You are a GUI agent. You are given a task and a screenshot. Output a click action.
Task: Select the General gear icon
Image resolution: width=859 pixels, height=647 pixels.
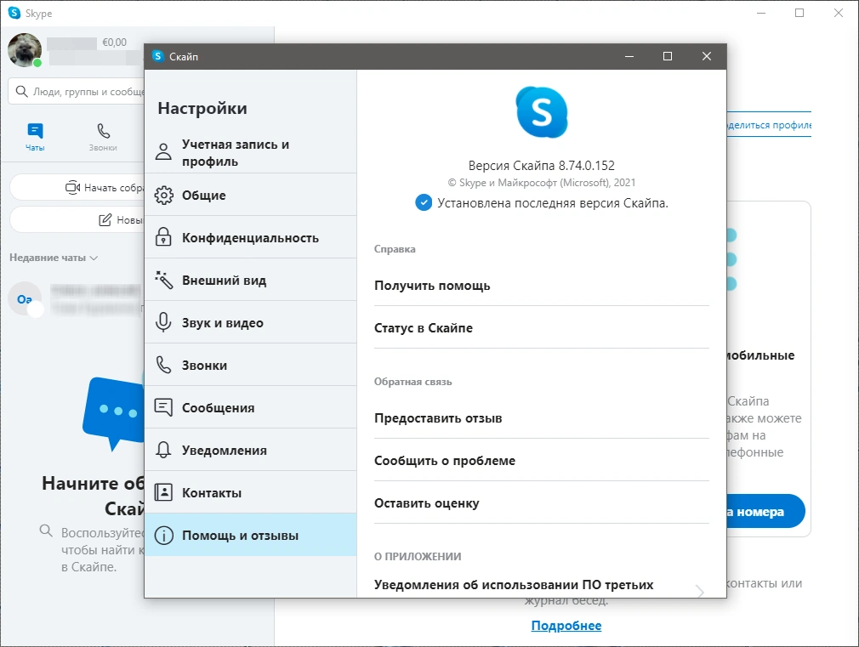click(163, 195)
